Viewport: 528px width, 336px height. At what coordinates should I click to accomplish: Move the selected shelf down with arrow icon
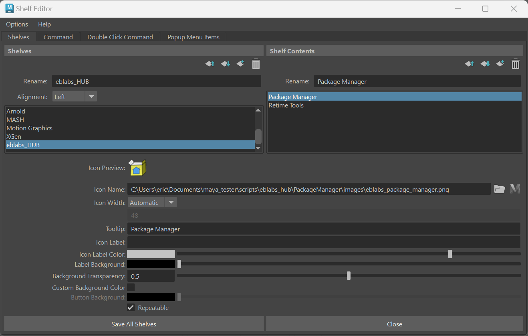pos(226,64)
